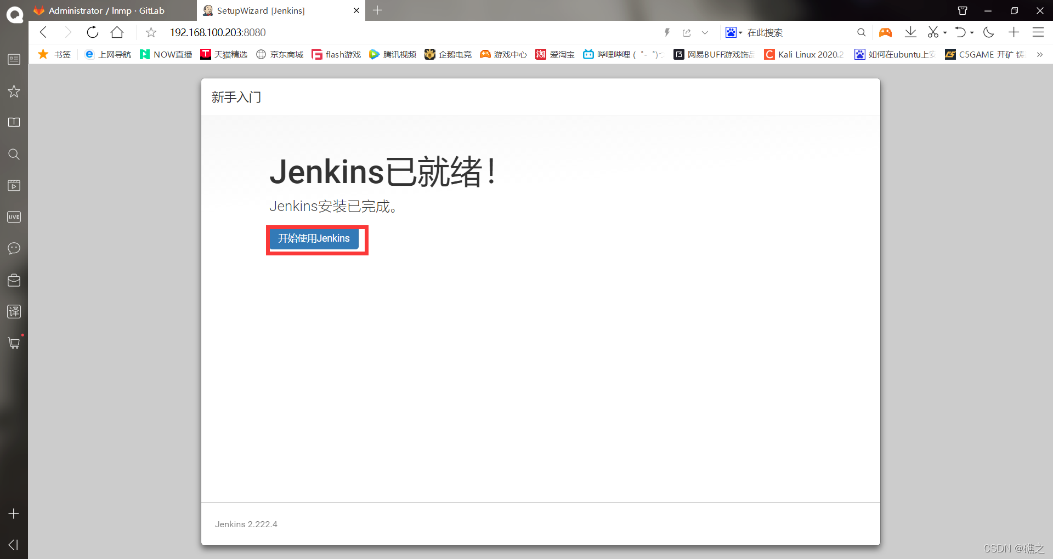Expand the address bar dropdown arrow

pyautogui.click(x=705, y=33)
